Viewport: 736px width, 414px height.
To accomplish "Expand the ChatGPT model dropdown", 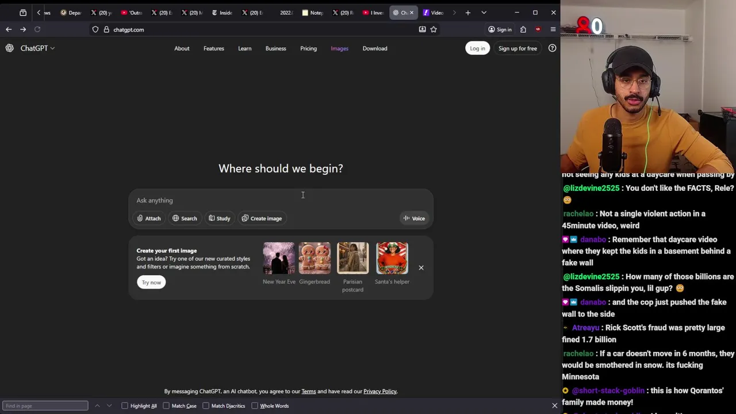I will pyautogui.click(x=37, y=48).
